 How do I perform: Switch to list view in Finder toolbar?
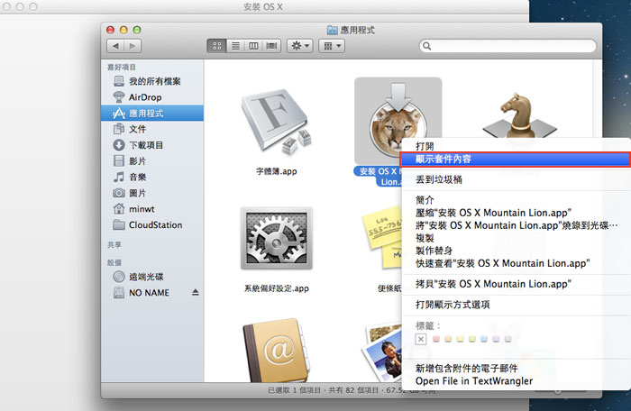[x=235, y=46]
